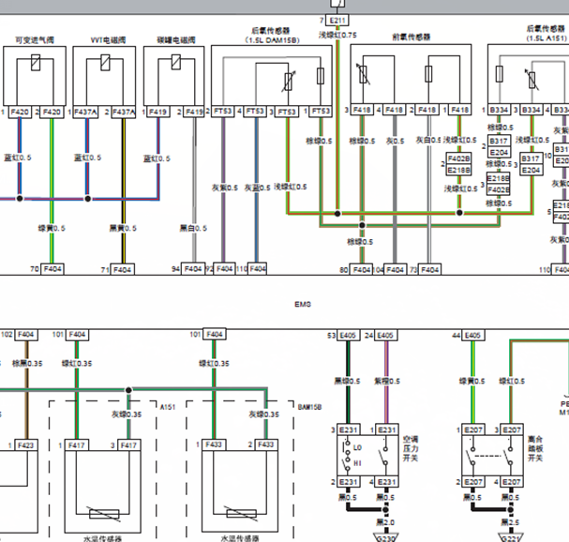The width and height of the screenshot is (569, 542).
Task: Click B334 connector pin 1
Action: [x=499, y=110]
